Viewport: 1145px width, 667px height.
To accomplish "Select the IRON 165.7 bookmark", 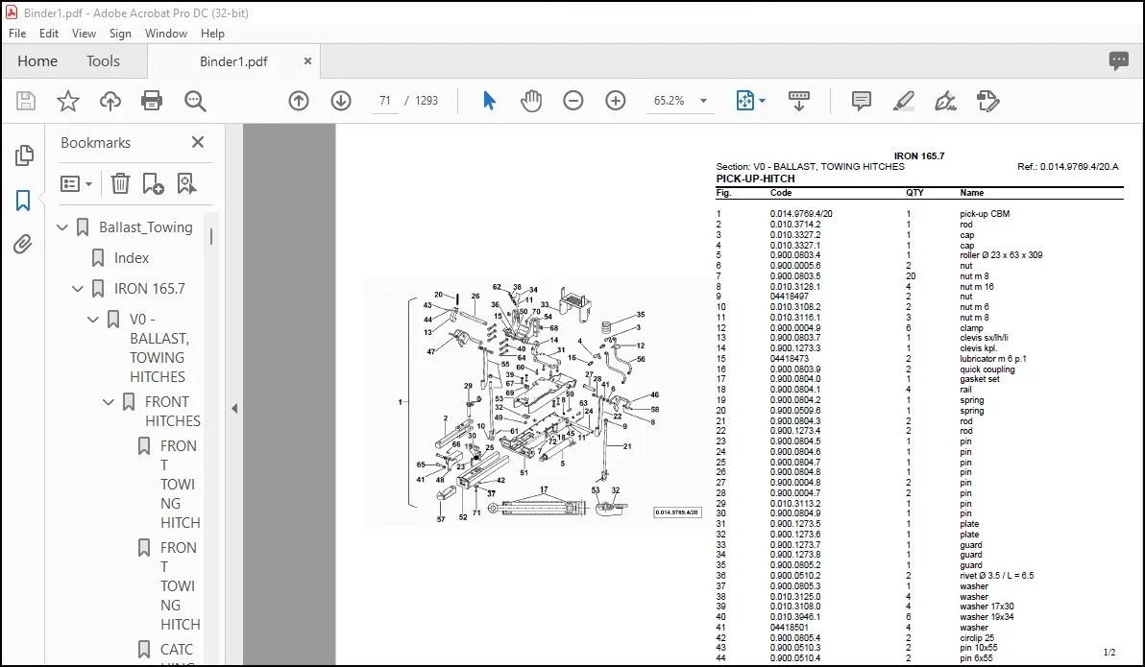I will click(150, 288).
